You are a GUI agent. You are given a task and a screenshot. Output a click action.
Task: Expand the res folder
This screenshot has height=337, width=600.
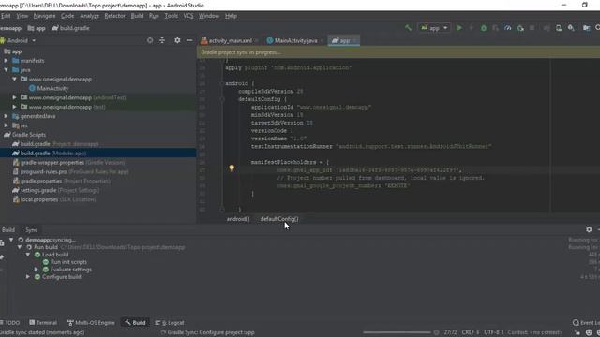tap(7, 125)
